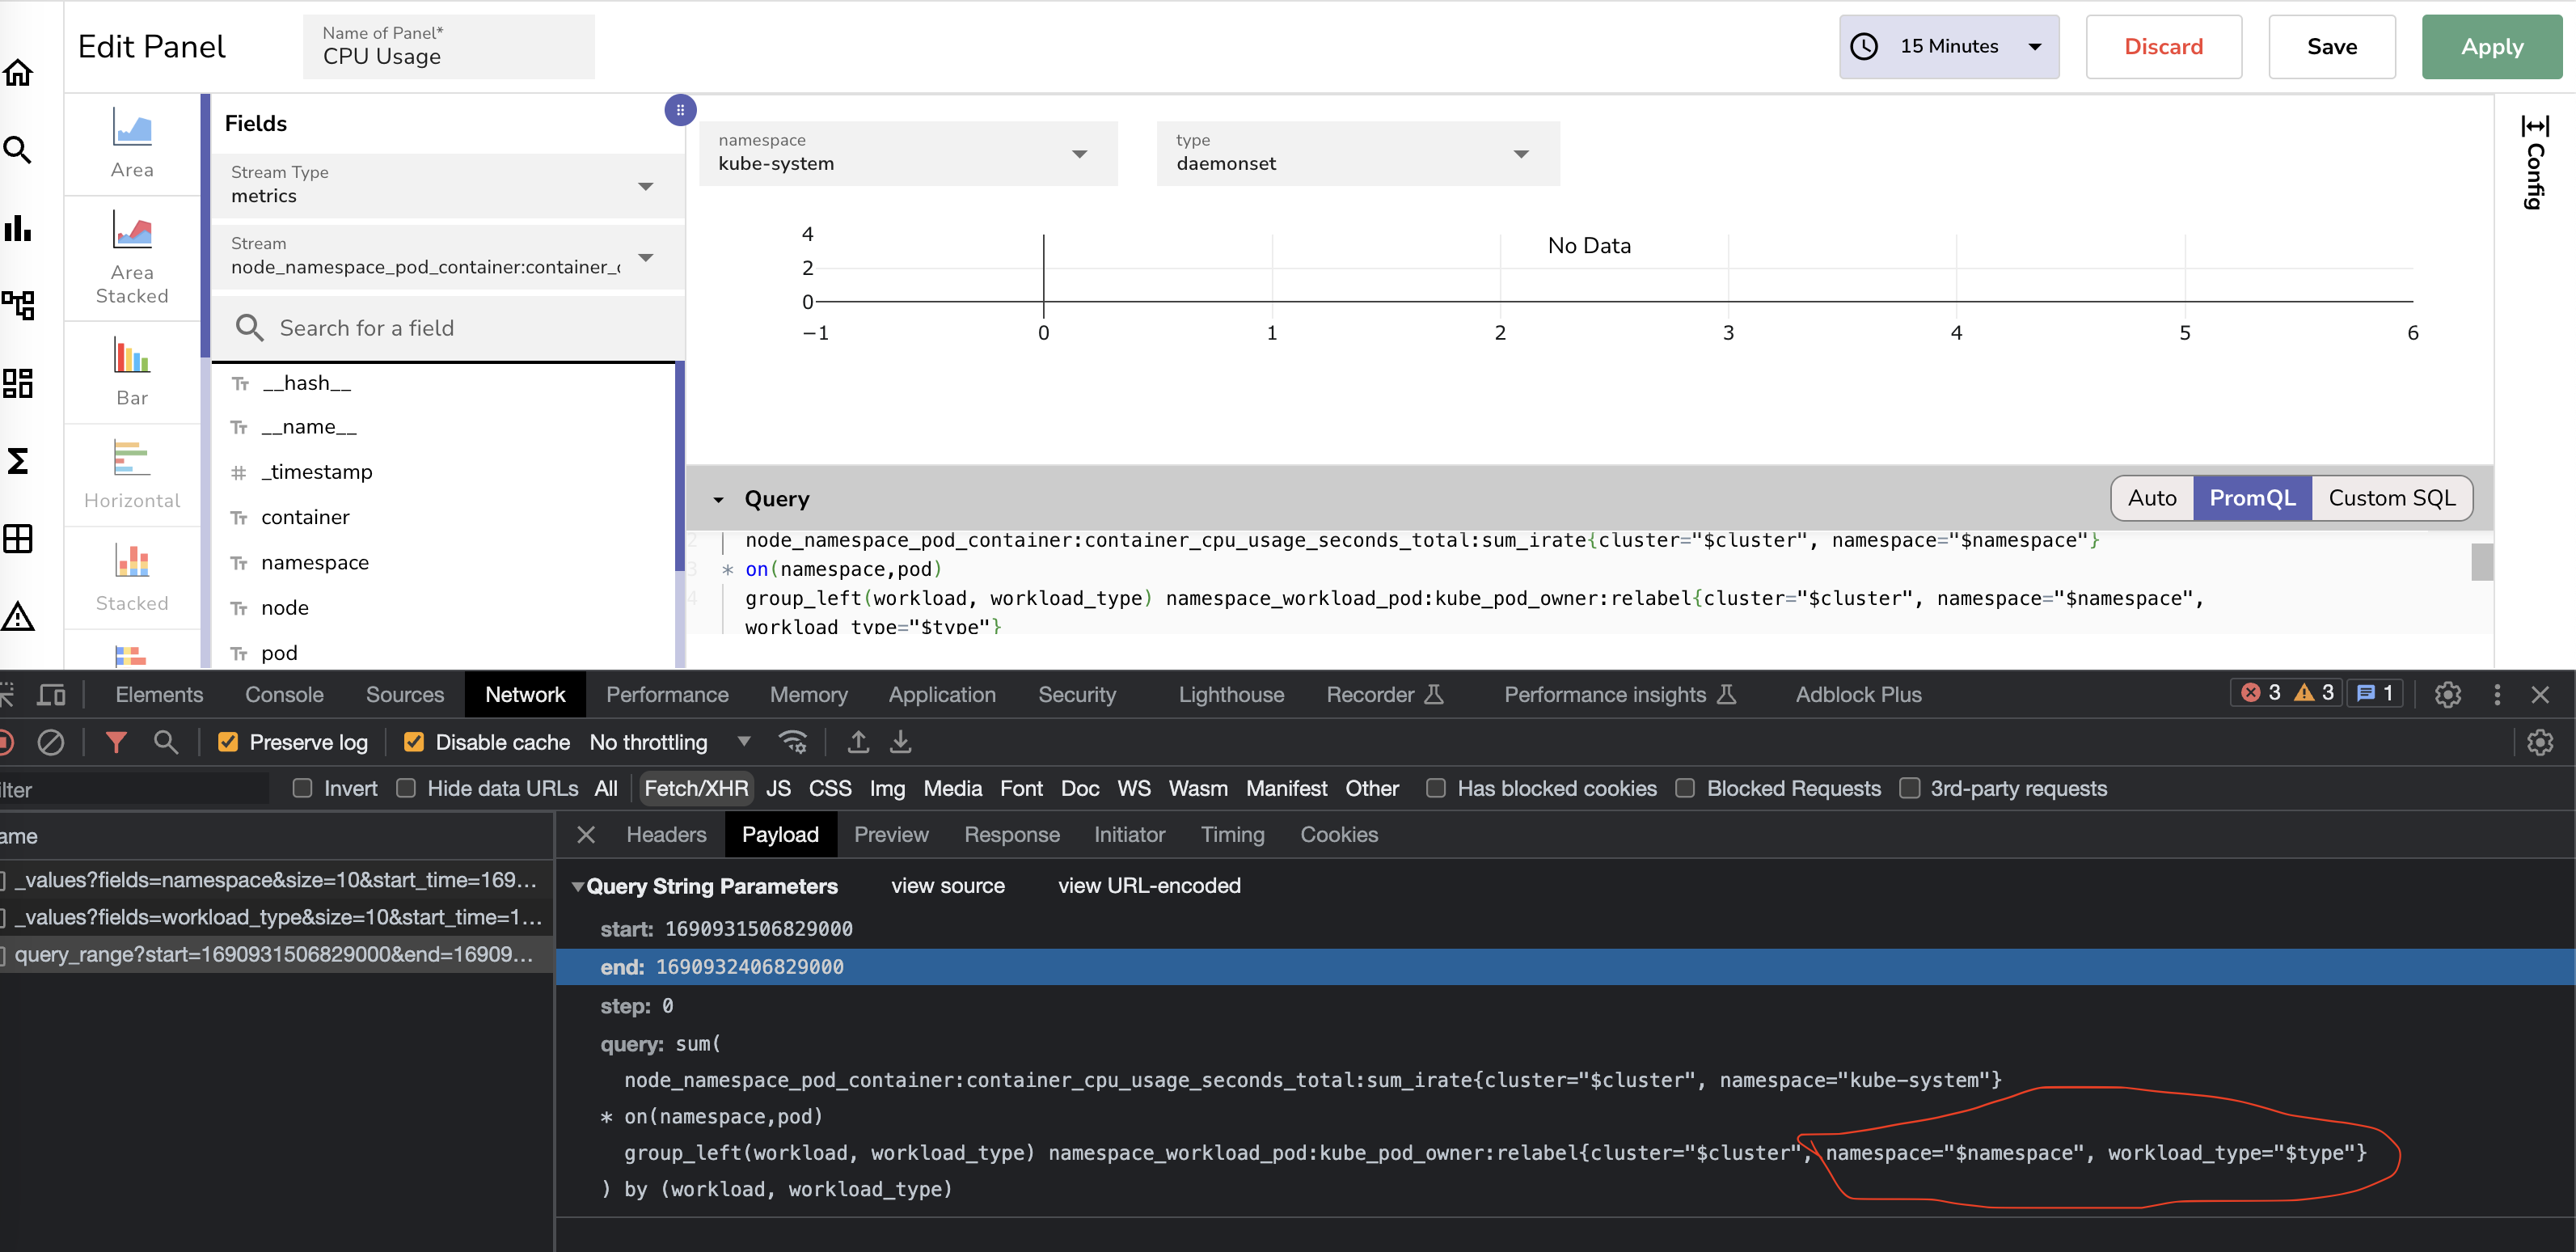Click the view URL-encoded link
Image resolution: width=2576 pixels, height=1252 pixels.
pos(1149,886)
